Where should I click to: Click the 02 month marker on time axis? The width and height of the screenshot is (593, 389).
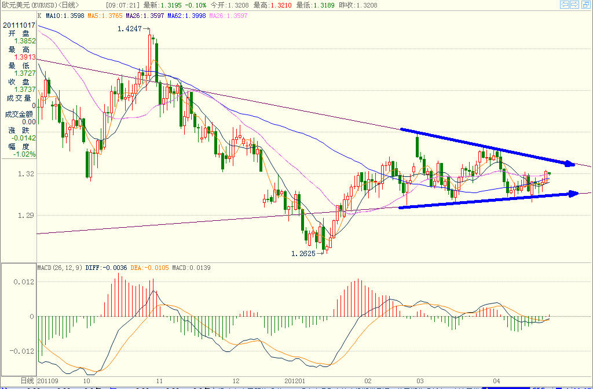tap(368, 381)
